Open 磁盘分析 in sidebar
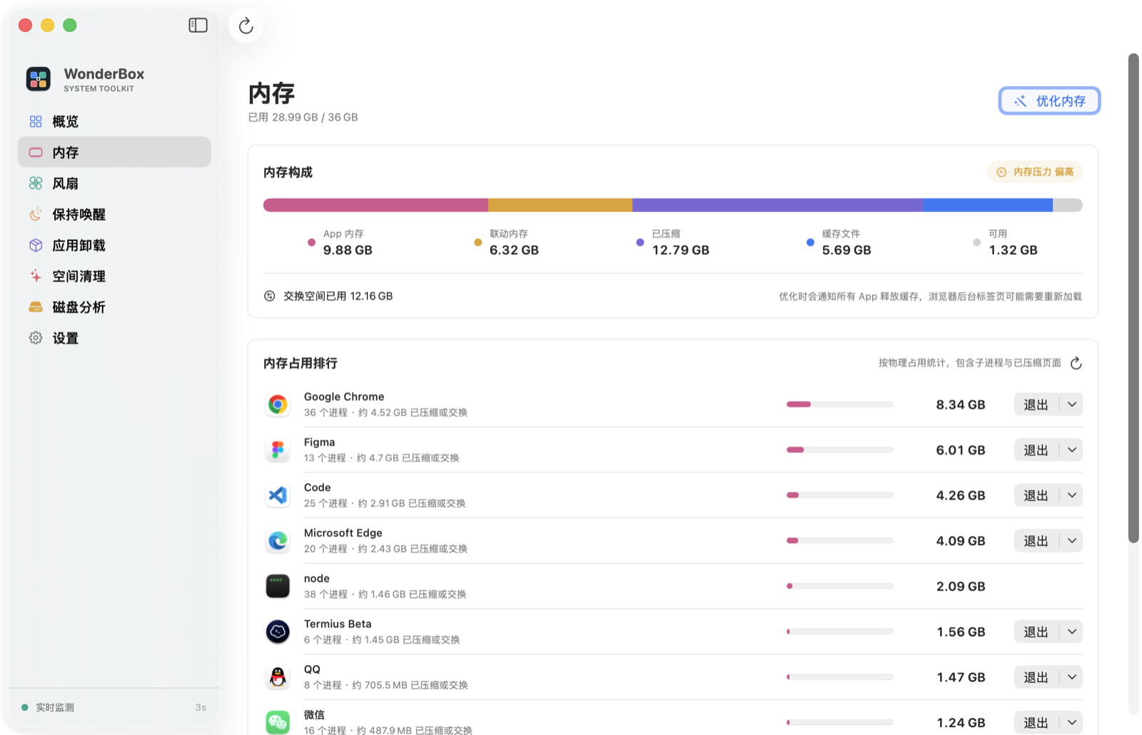The image size is (1142, 735). coord(114,307)
